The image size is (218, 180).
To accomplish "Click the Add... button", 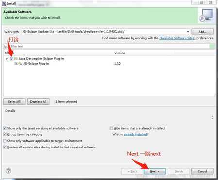I will (202, 32).
